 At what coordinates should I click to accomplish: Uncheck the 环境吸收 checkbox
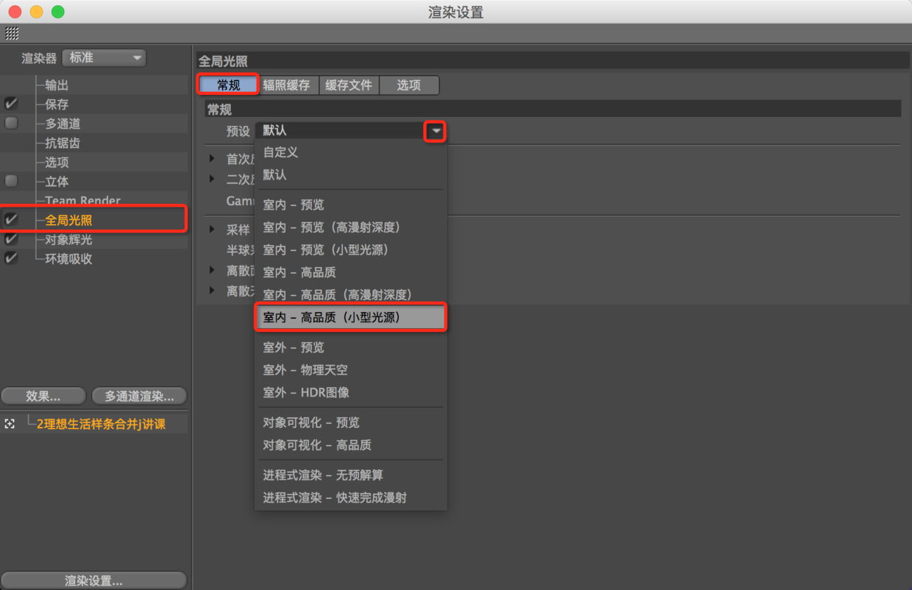[11, 258]
